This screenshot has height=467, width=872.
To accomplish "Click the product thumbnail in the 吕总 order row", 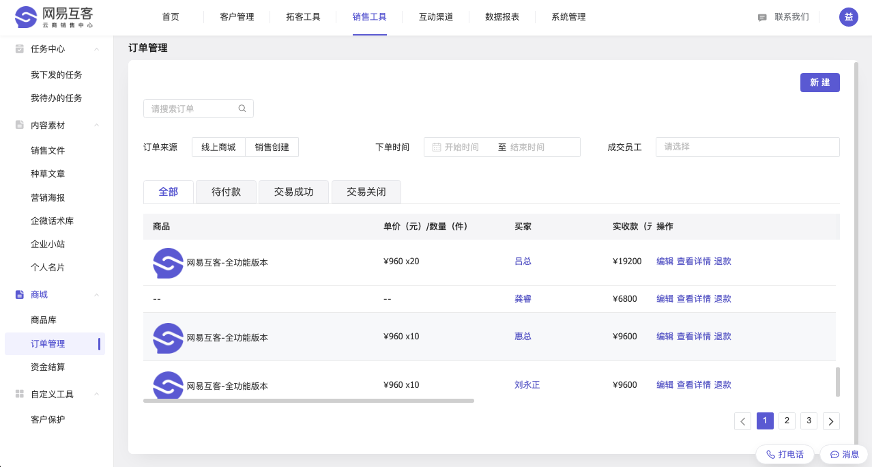I will tap(168, 263).
